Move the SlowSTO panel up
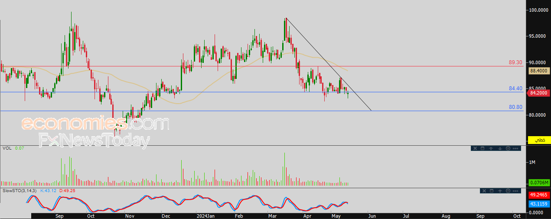 point(500,191)
